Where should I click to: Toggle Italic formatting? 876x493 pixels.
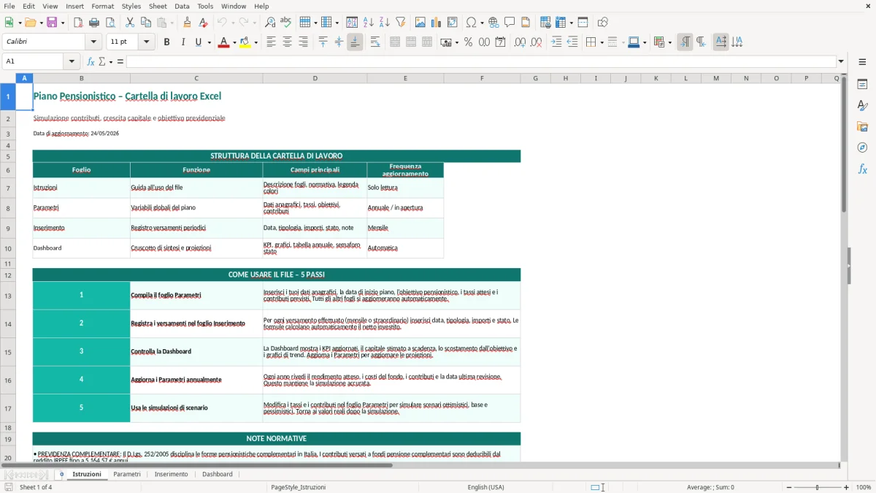click(182, 42)
